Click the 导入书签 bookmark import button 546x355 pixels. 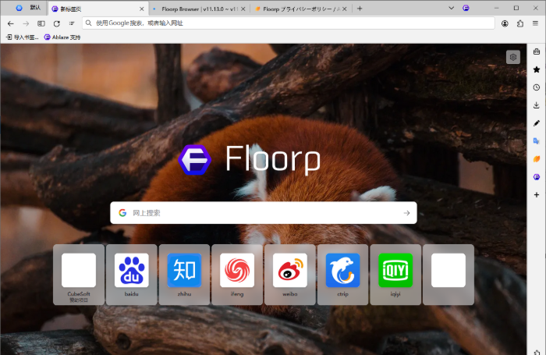click(23, 37)
